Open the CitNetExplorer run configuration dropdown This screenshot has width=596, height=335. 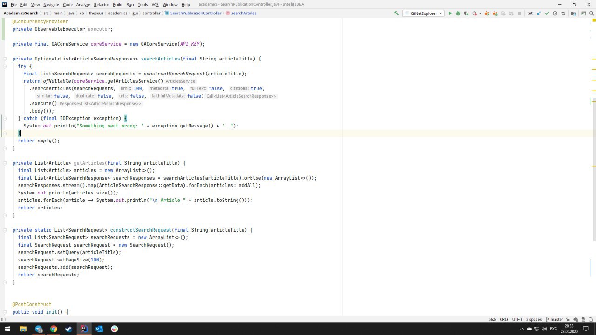(x=423, y=13)
